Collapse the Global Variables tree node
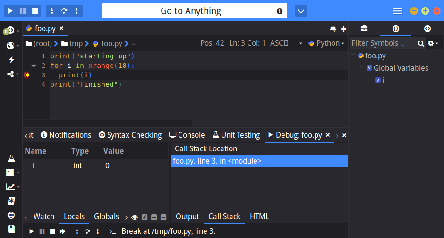The height and width of the screenshot is (238, 444). [x=362, y=67]
